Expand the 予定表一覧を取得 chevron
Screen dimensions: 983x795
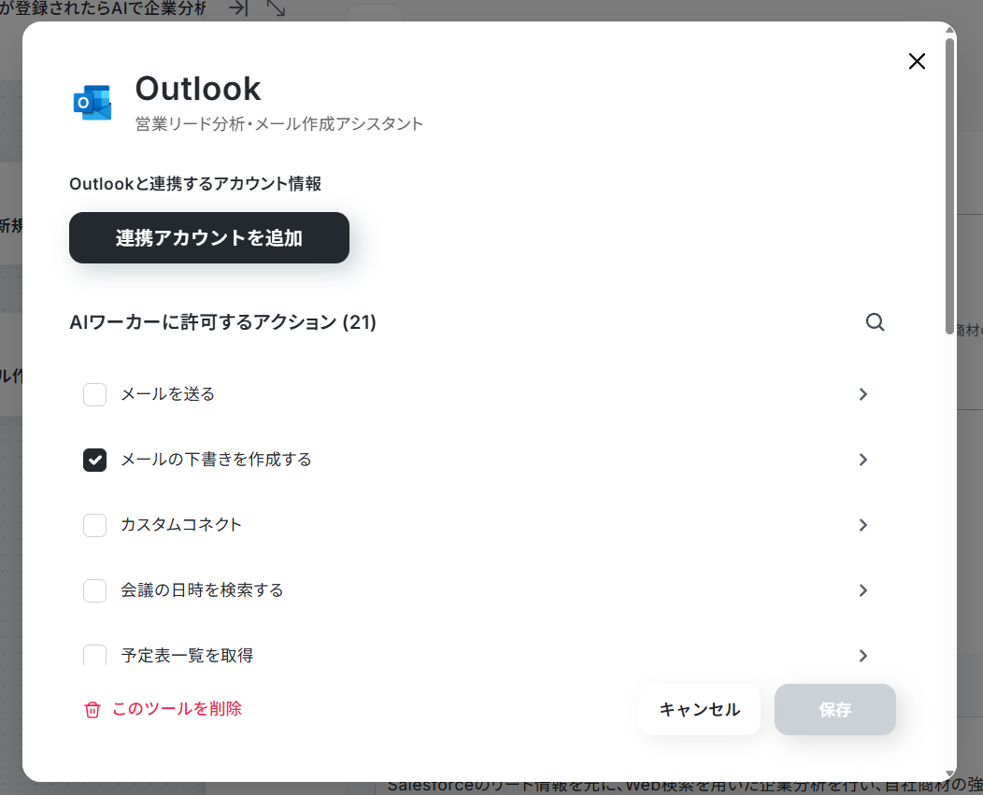863,655
